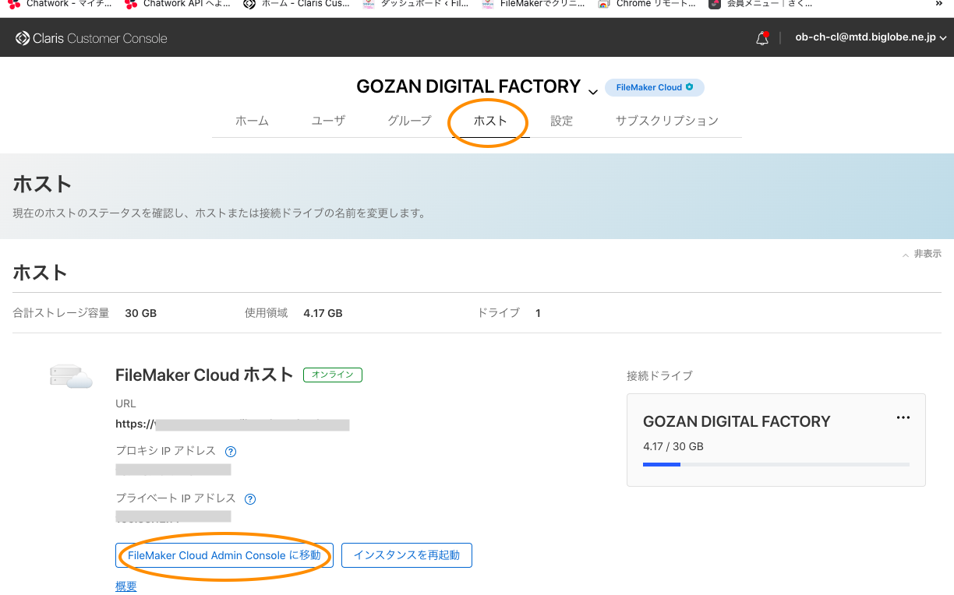The image size is (954, 595).
Task: Switch to the グループ tab
Action: (x=409, y=121)
